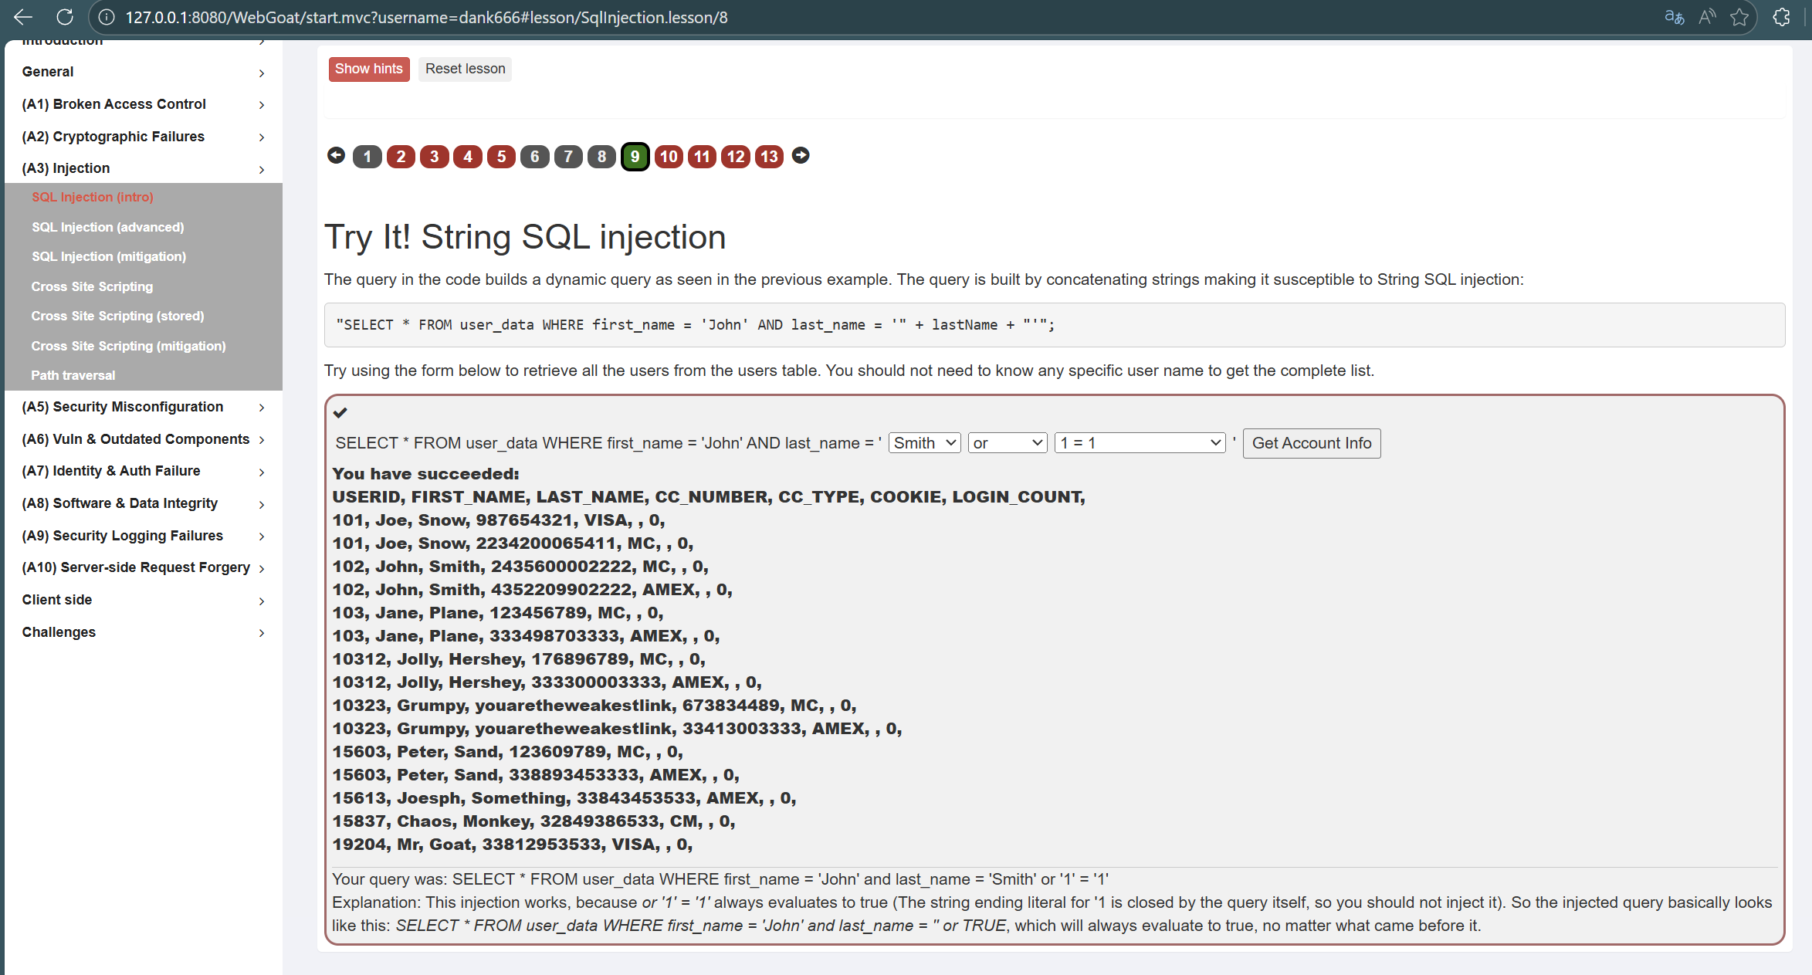Open the translate page icon
The image size is (1812, 975).
(1674, 17)
